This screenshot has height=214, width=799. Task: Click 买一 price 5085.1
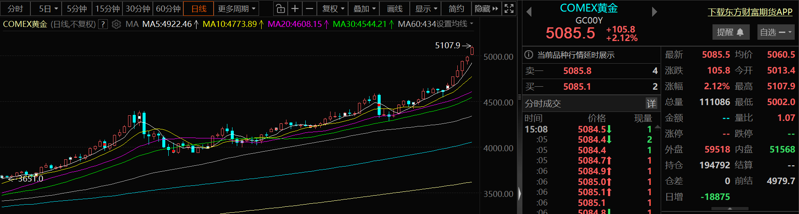577,87
